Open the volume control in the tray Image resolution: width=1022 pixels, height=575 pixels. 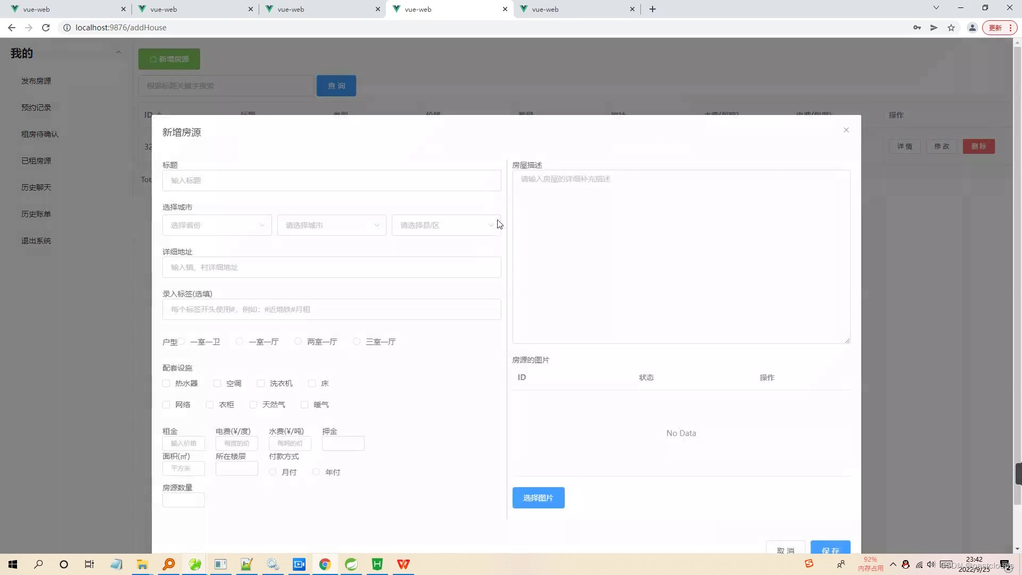click(x=931, y=564)
